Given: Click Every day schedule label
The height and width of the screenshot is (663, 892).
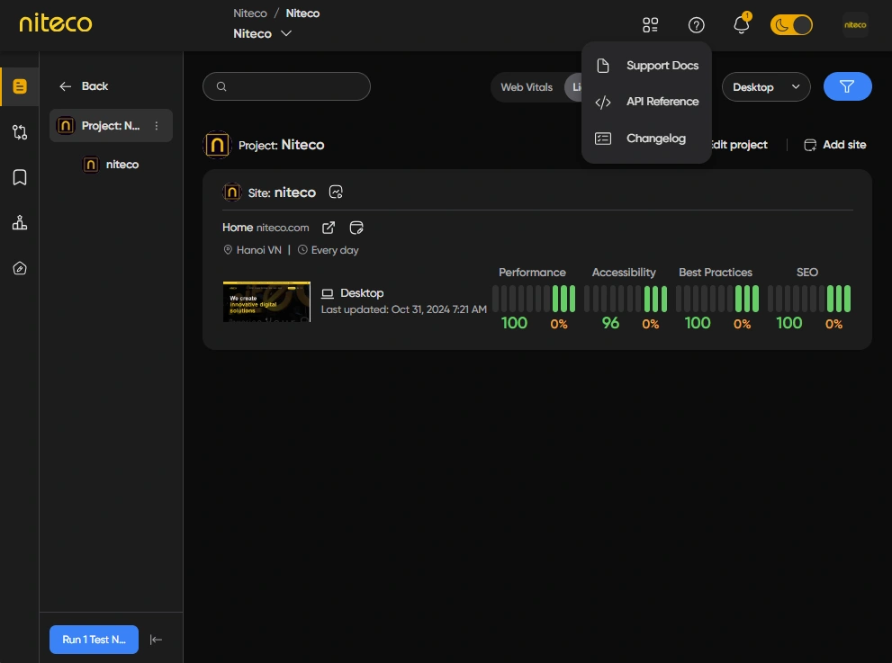Looking at the screenshot, I should pos(329,250).
